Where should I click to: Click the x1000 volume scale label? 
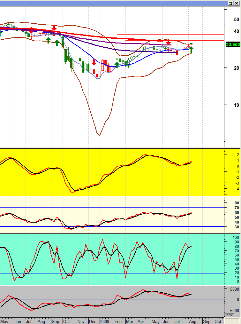click(229, 315)
